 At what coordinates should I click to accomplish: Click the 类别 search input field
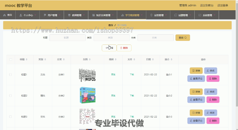point(112,38)
